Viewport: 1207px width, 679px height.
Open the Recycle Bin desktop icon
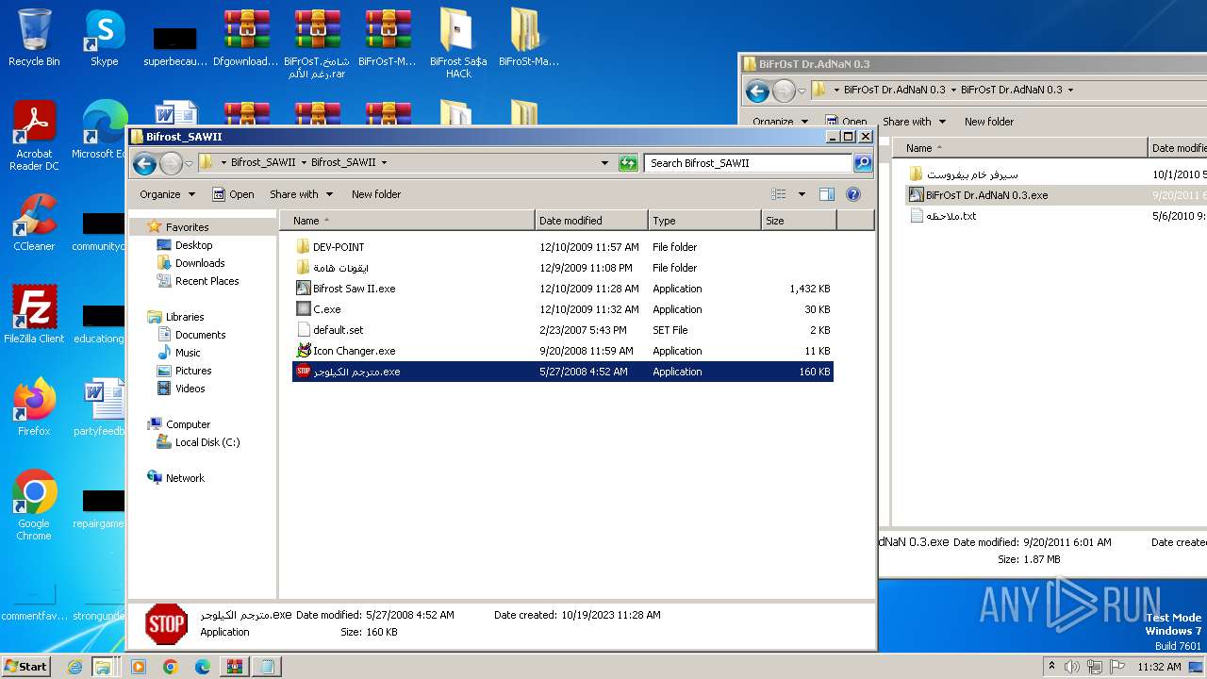click(34, 38)
